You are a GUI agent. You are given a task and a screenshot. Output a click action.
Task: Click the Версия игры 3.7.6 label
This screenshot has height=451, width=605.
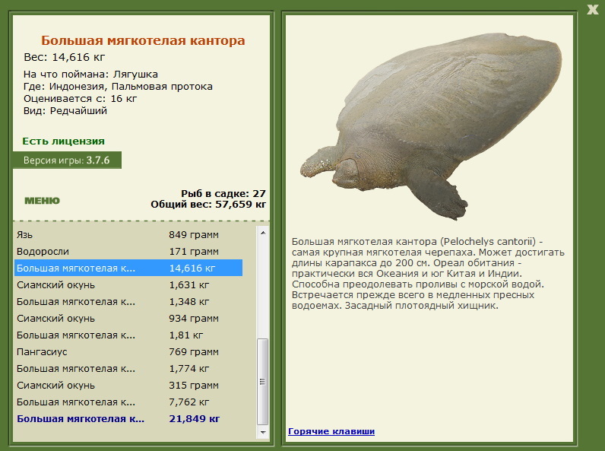click(67, 160)
